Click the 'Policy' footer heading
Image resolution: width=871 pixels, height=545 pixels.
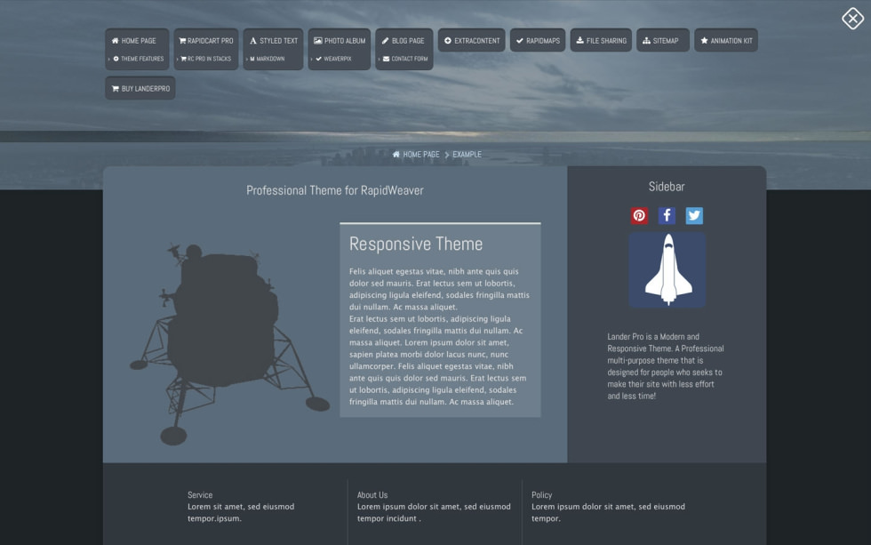tap(541, 495)
